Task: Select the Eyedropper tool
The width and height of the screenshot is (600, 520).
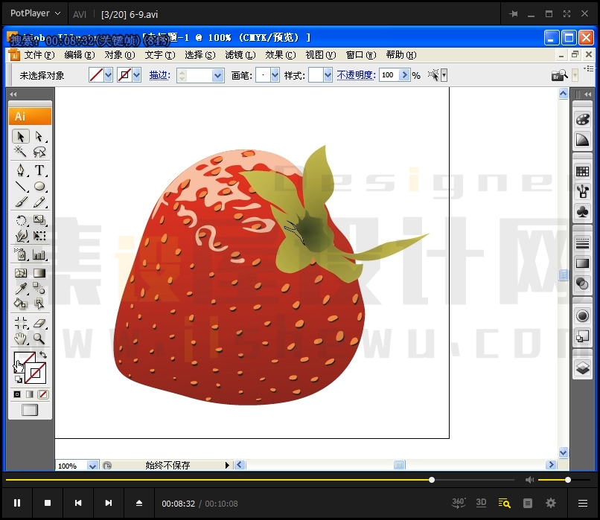Action: [x=21, y=288]
